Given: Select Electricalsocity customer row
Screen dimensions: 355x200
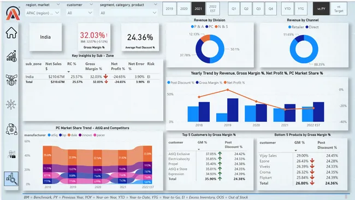Looking at the screenshot, I should click(x=208, y=159).
